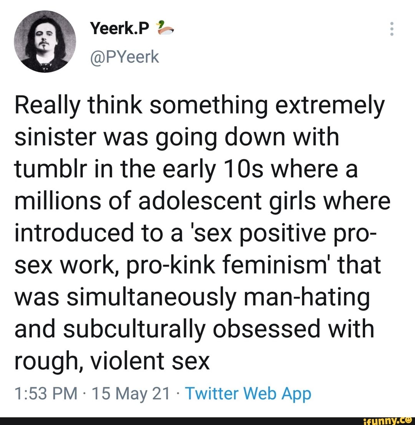Click the black footer bar
415x425 pixels.
[x=207, y=421]
